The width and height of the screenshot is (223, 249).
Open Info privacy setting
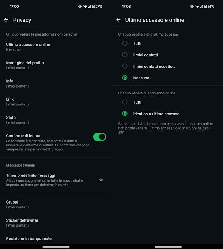tap(17, 83)
